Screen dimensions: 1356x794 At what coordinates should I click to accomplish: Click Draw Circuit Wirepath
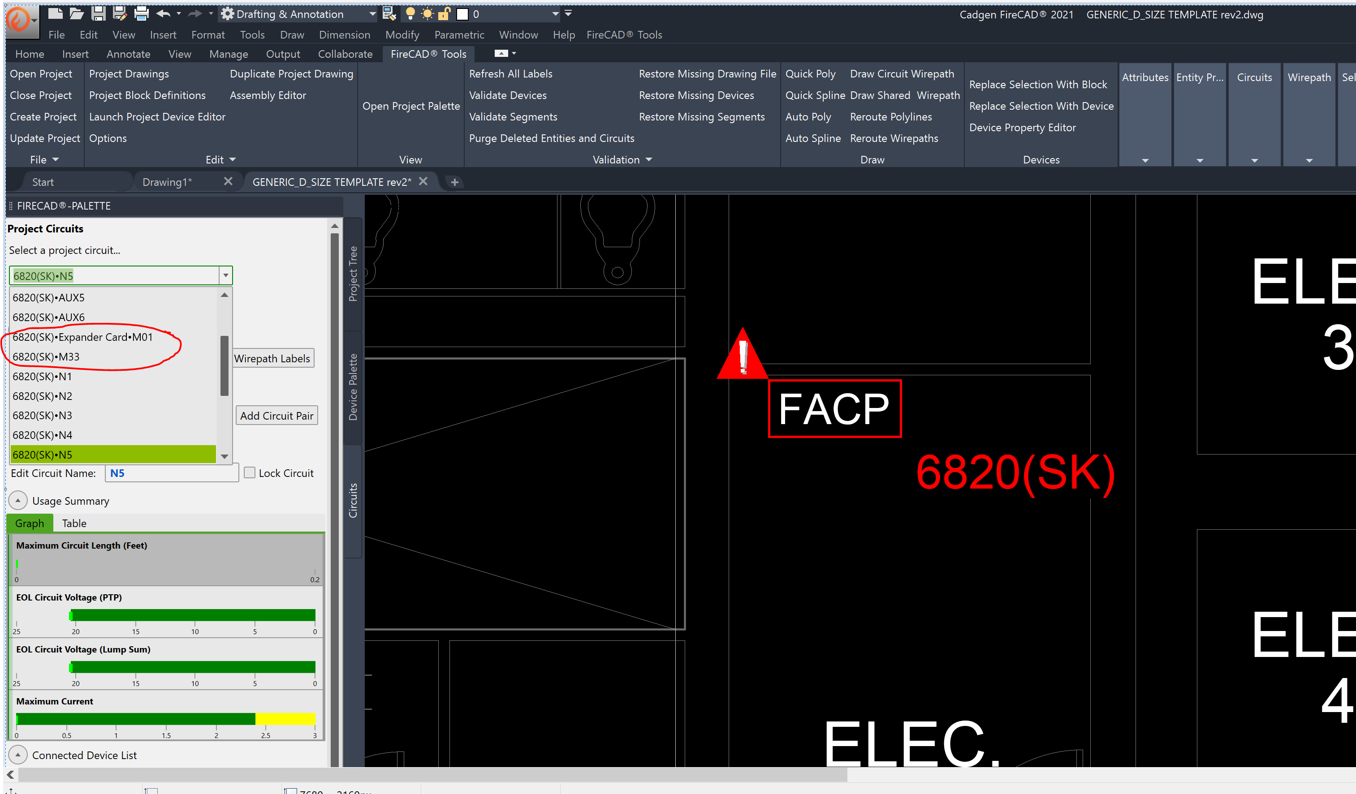point(902,73)
